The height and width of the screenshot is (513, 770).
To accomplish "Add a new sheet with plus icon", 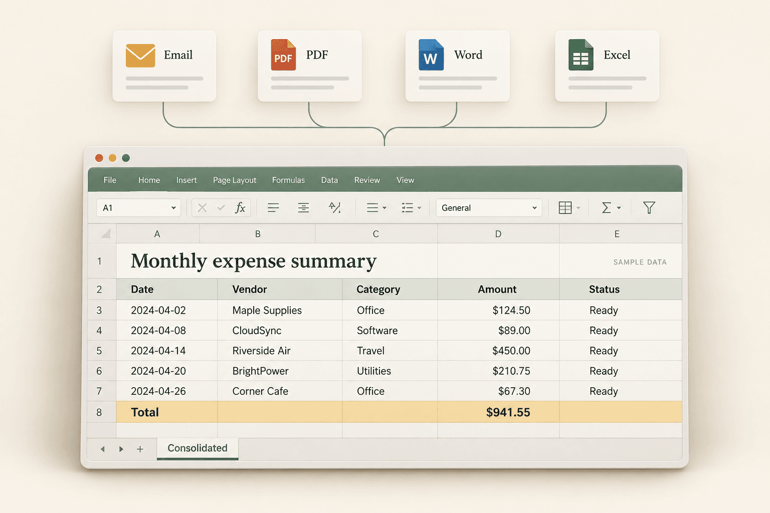I will 140,449.
